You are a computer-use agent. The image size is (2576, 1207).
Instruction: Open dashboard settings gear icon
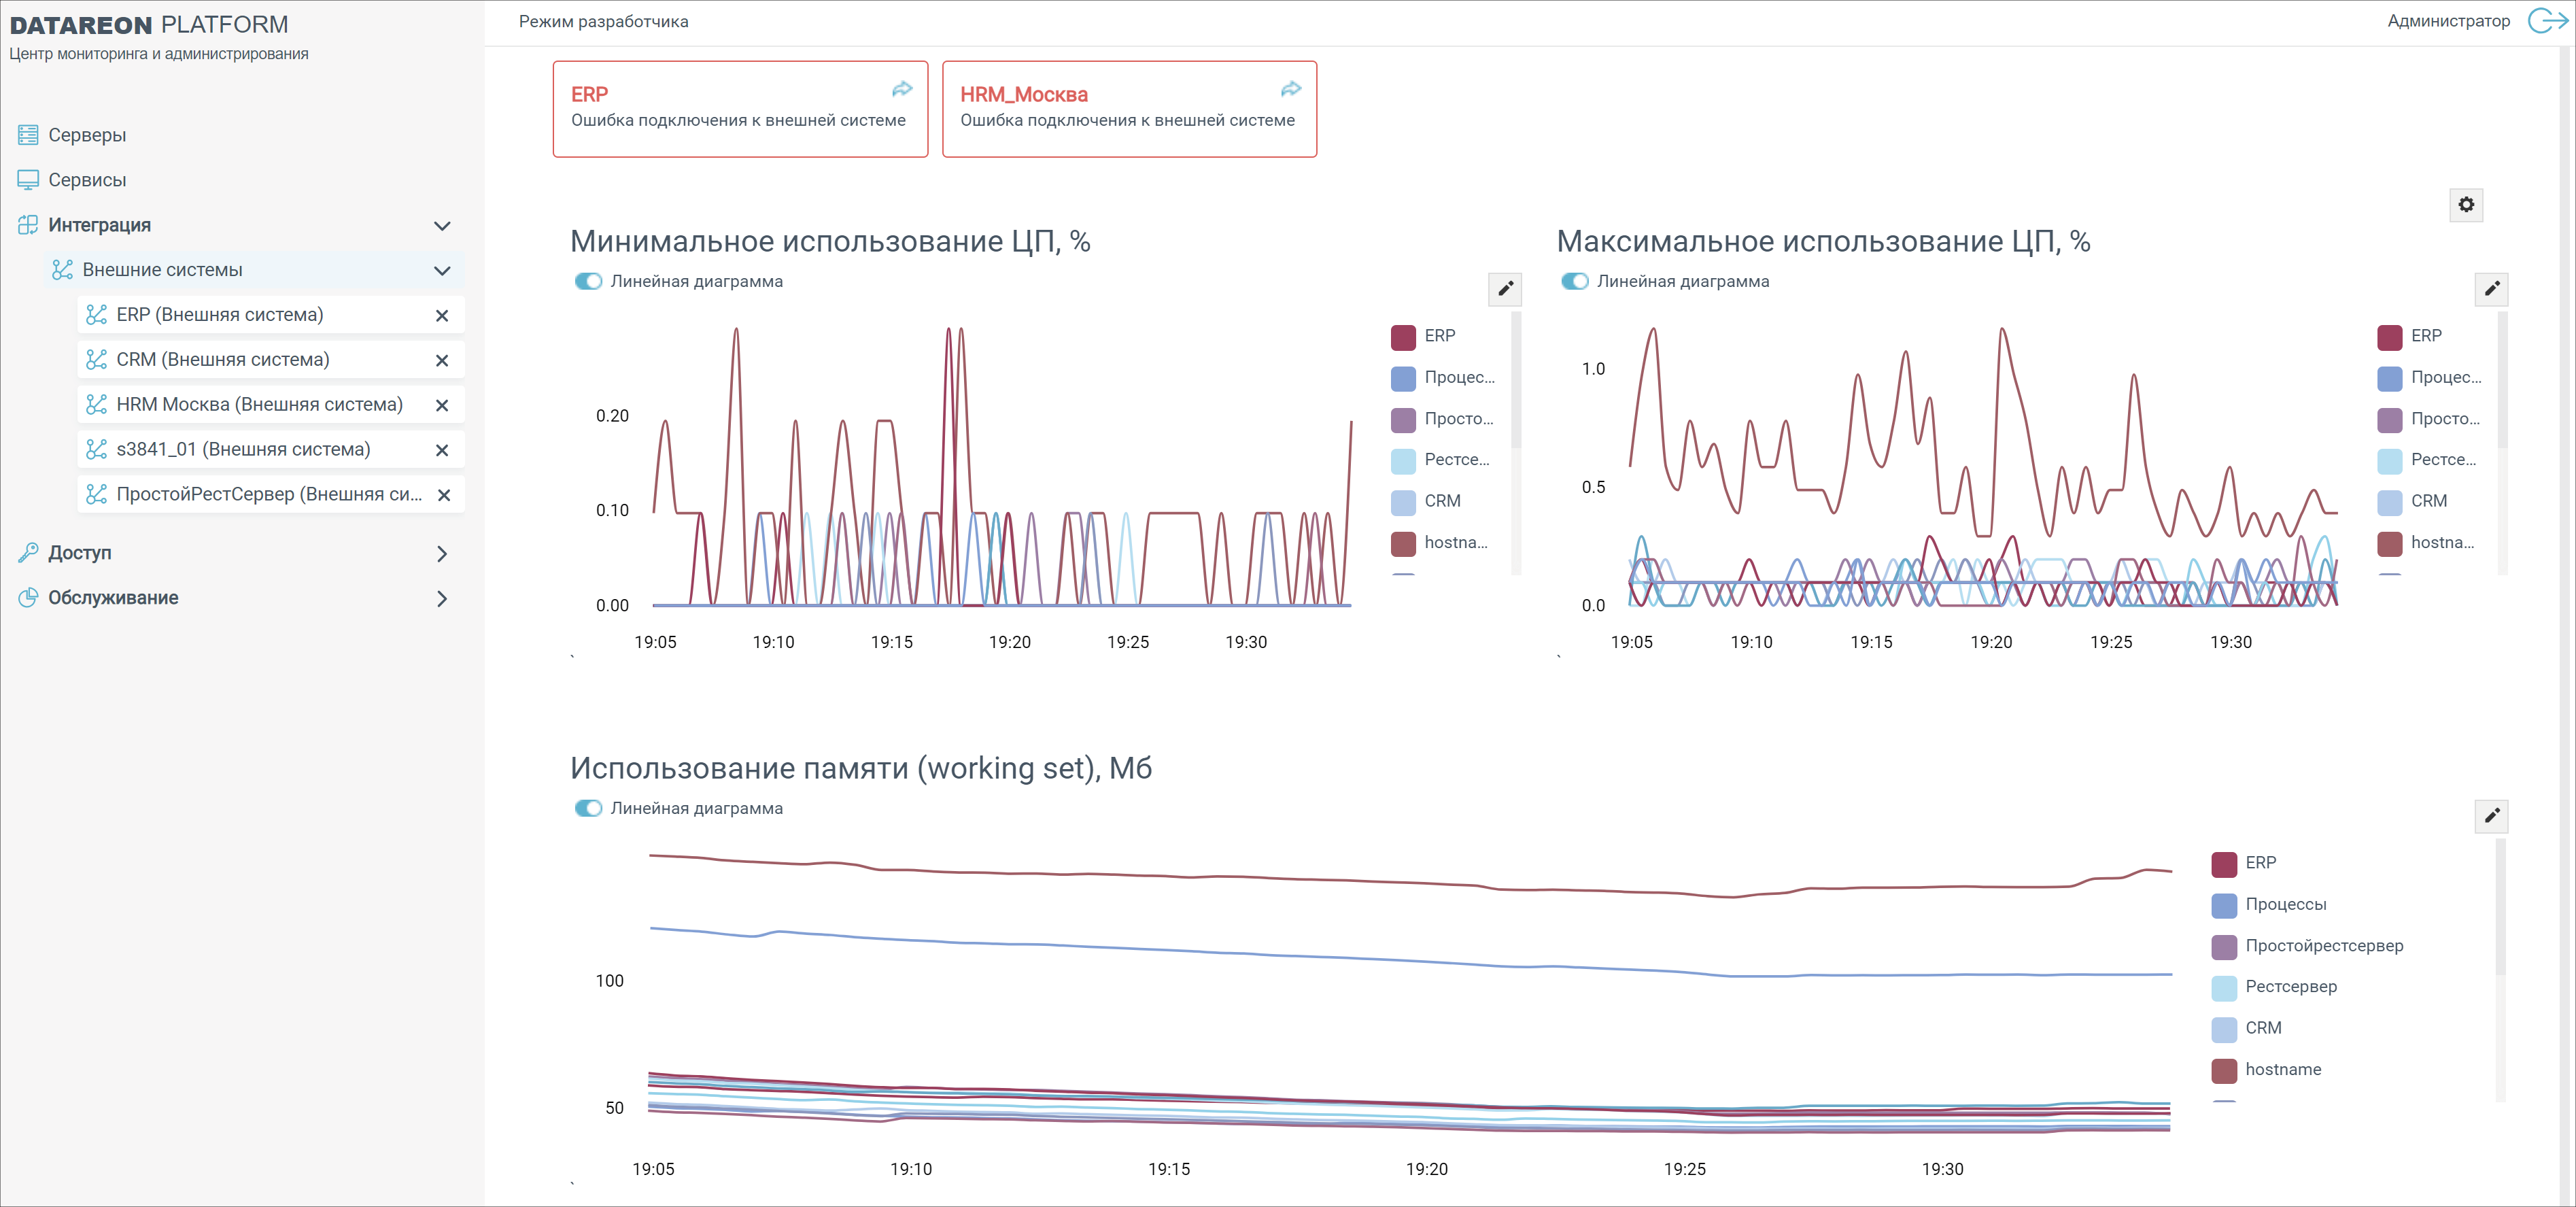click(x=2466, y=205)
